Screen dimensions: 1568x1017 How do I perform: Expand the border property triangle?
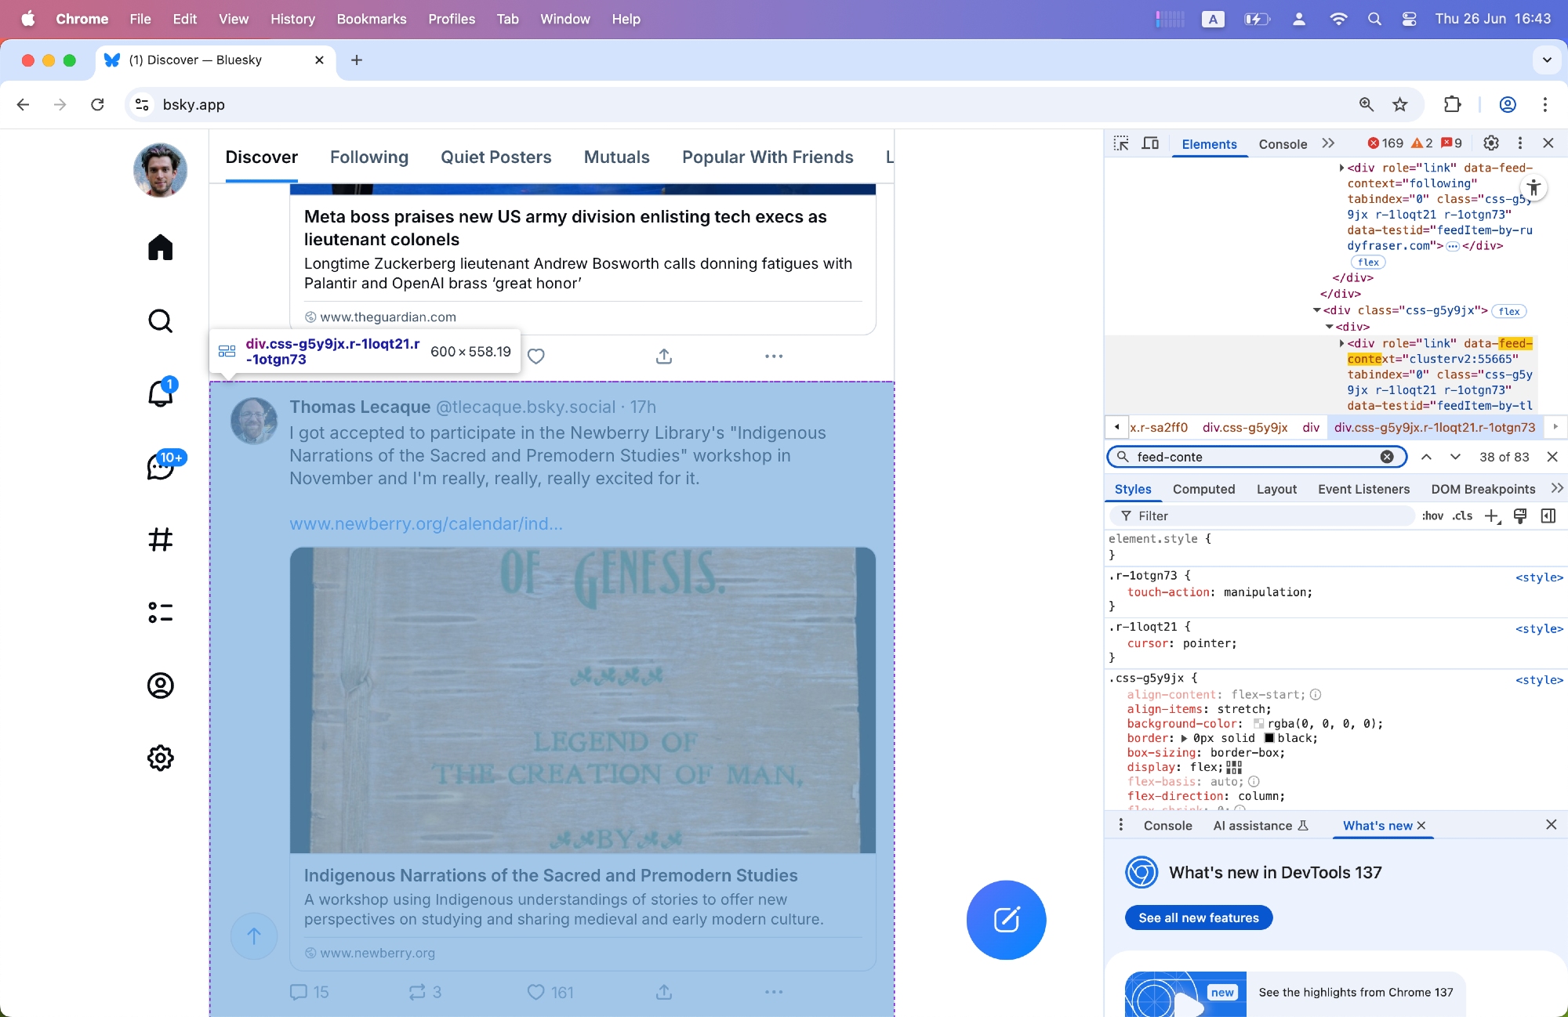pyautogui.click(x=1184, y=738)
